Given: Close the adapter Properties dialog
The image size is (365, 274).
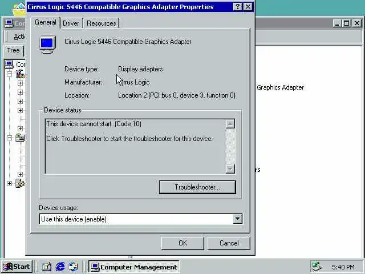Looking at the screenshot, I should 248,7.
